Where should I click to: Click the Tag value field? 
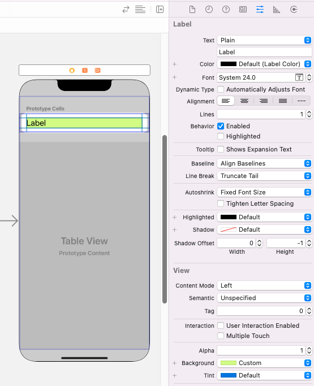click(261, 311)
